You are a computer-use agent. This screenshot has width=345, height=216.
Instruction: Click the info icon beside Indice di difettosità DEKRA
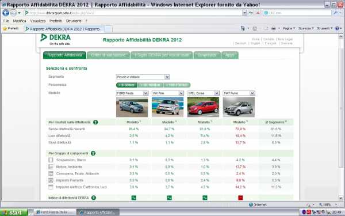point(94,198)
